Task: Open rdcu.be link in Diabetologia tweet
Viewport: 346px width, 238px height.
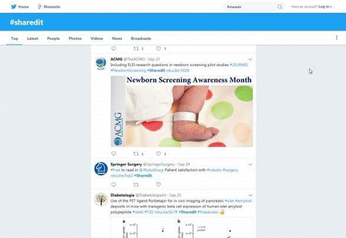Action: click(x=166, y=212)
